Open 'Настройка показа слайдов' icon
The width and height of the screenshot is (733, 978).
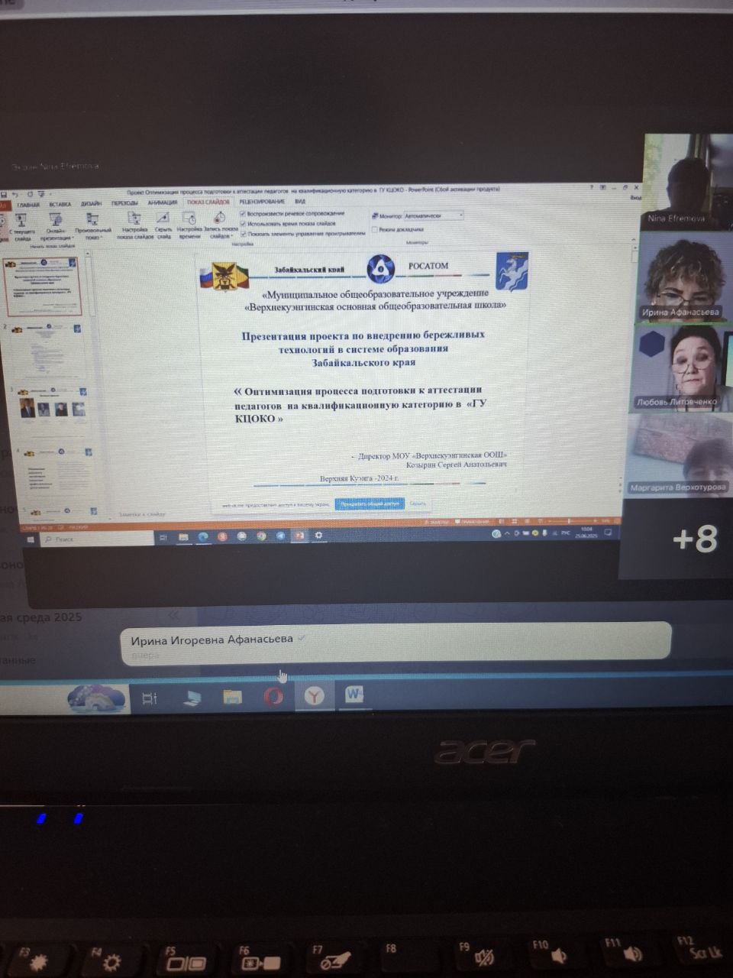pyautogui.click(x=135, y=225)
